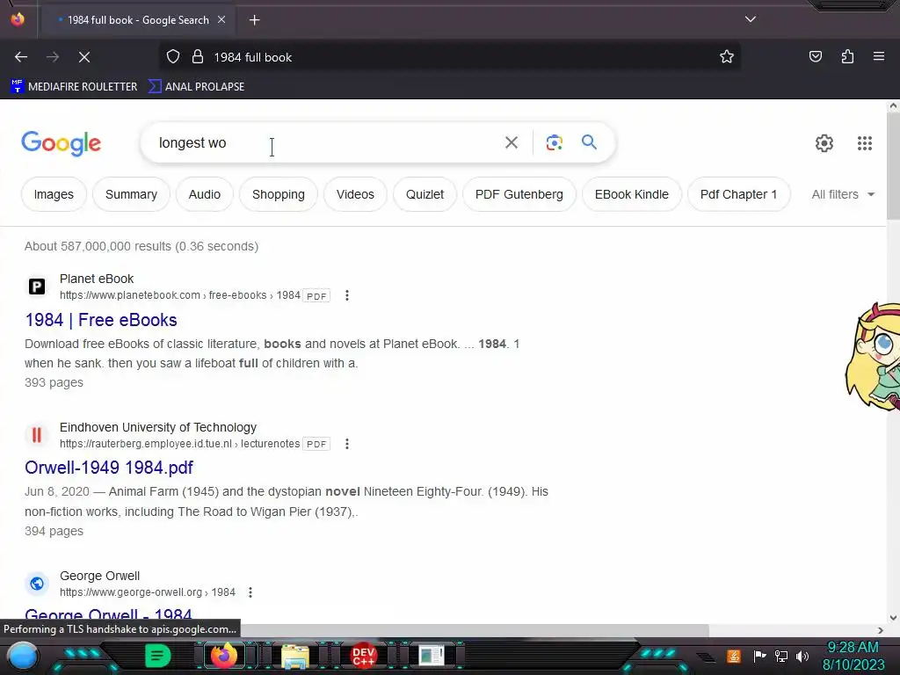The width and height of the screenshot is (900, 675).
Task: Open Firefox hamburger application menu
Action: point(879,57)
